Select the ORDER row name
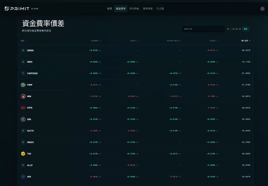Image resolution: width=268 pixels, height=186 pixels. (x=30, y=142)
